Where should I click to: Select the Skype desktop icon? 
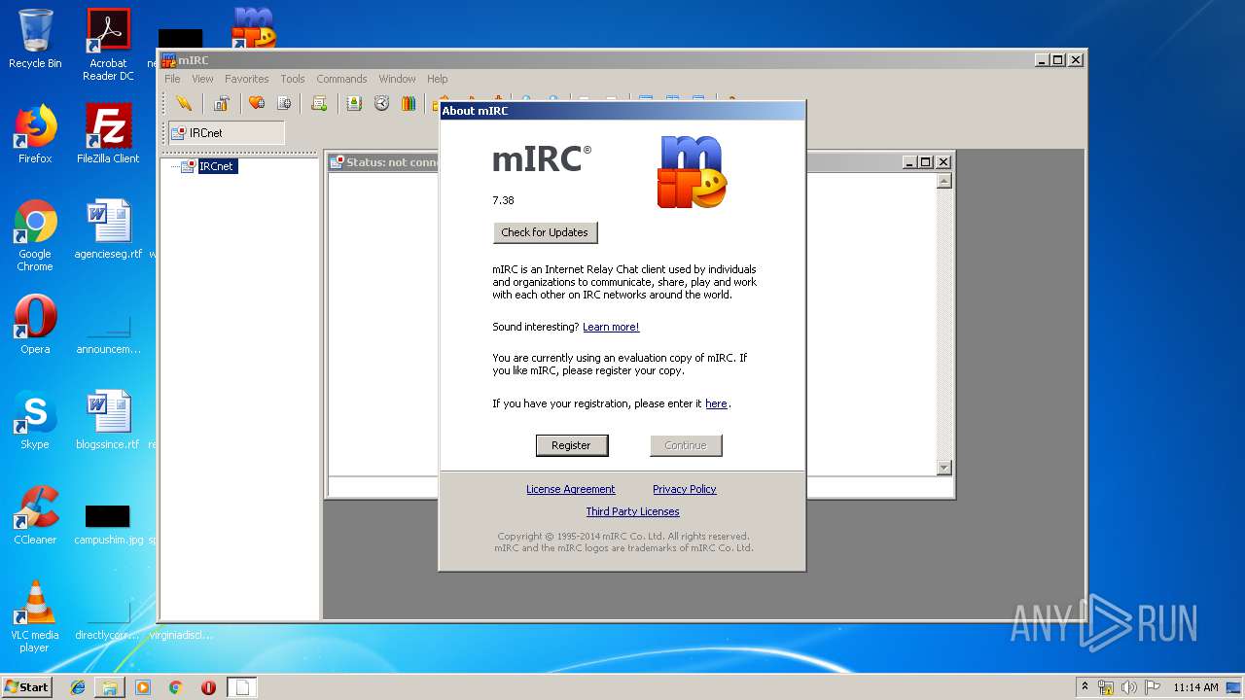[x=35, y=420]
